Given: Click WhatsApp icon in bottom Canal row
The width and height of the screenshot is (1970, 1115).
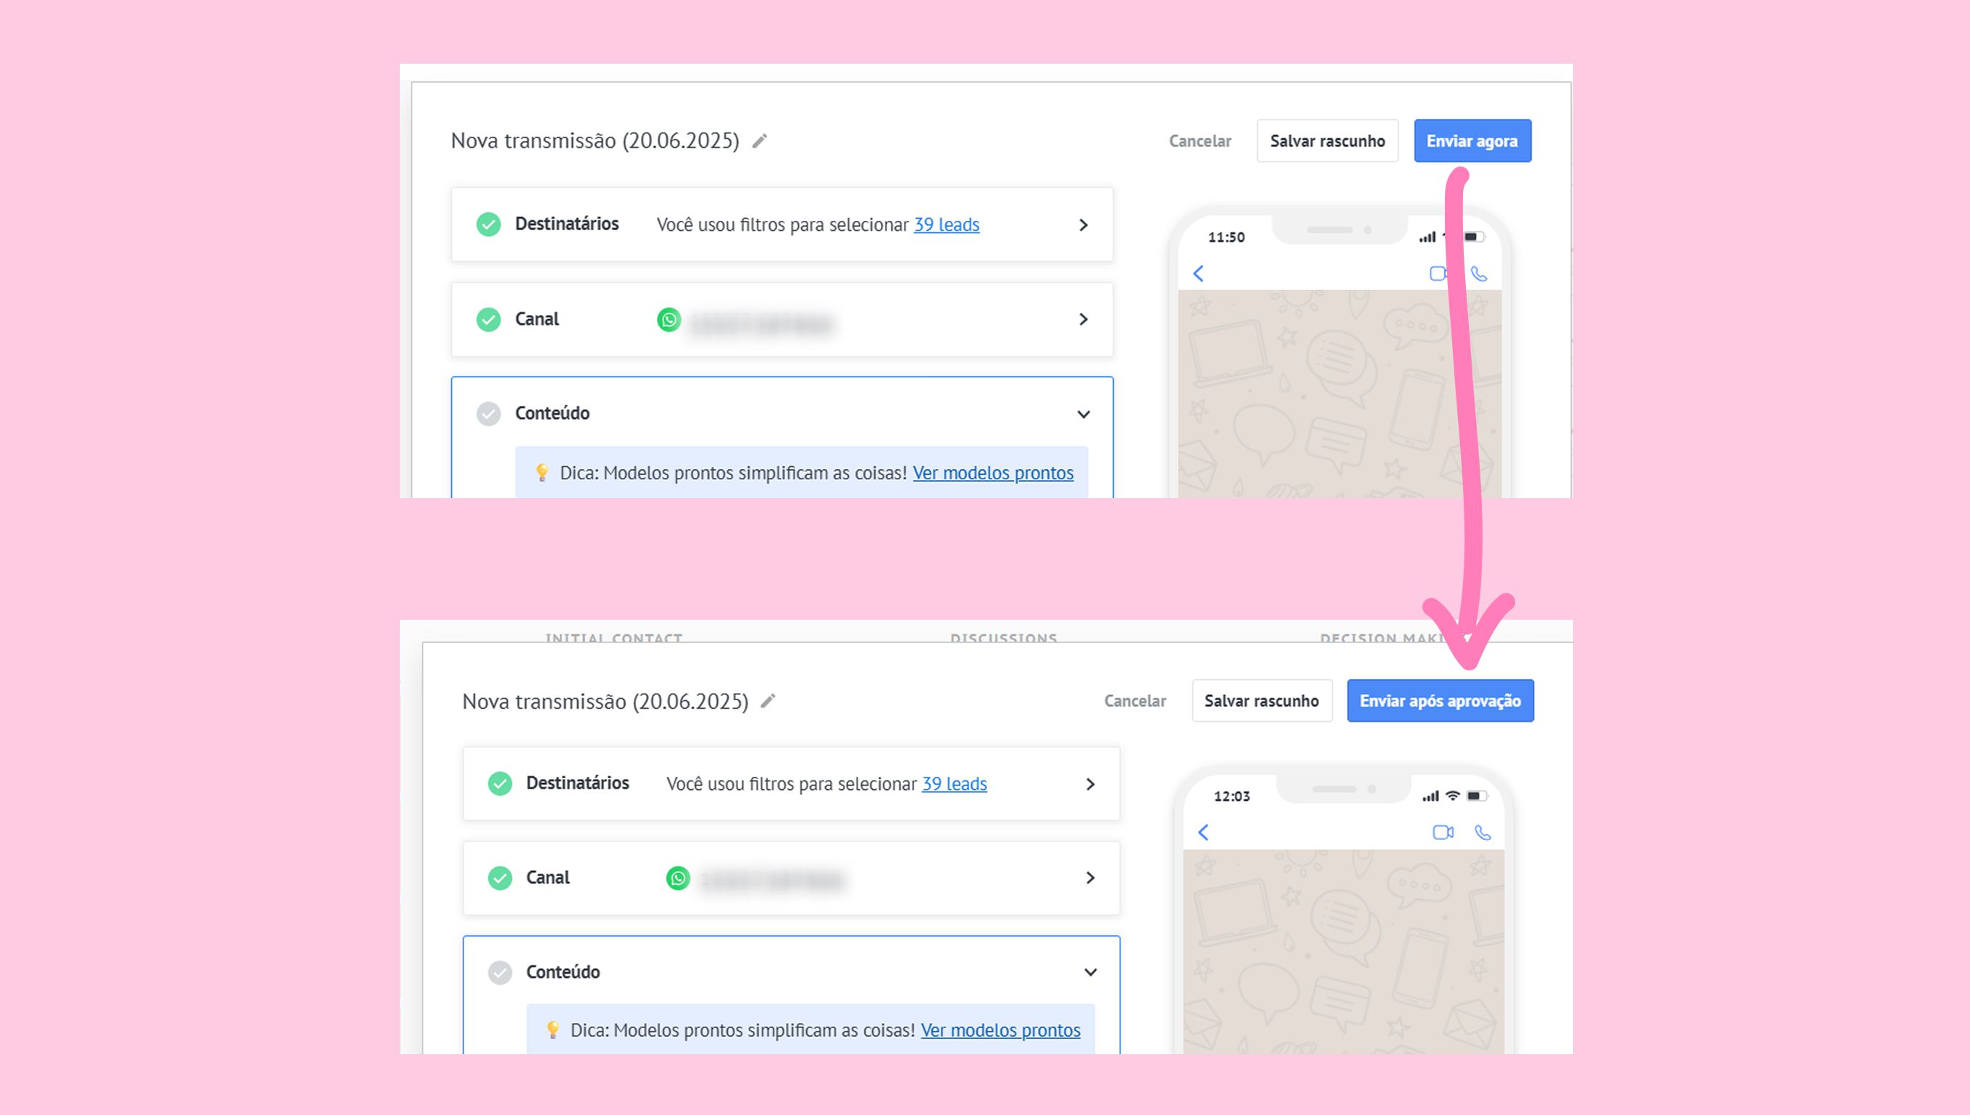Looking at the screenshot, I should [x=678, y=878].
